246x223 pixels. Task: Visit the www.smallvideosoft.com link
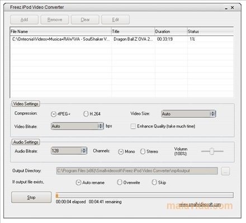[x=200, y=205]
